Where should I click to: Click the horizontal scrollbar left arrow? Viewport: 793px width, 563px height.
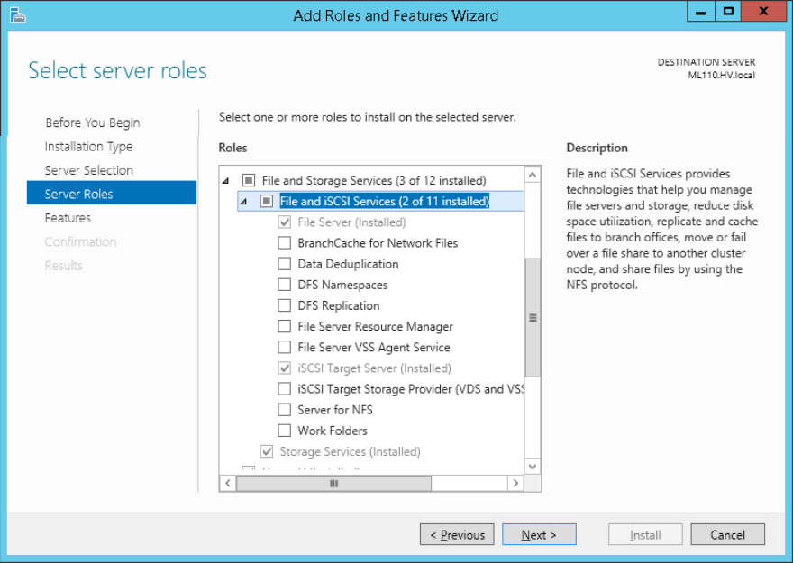(228, 484)
